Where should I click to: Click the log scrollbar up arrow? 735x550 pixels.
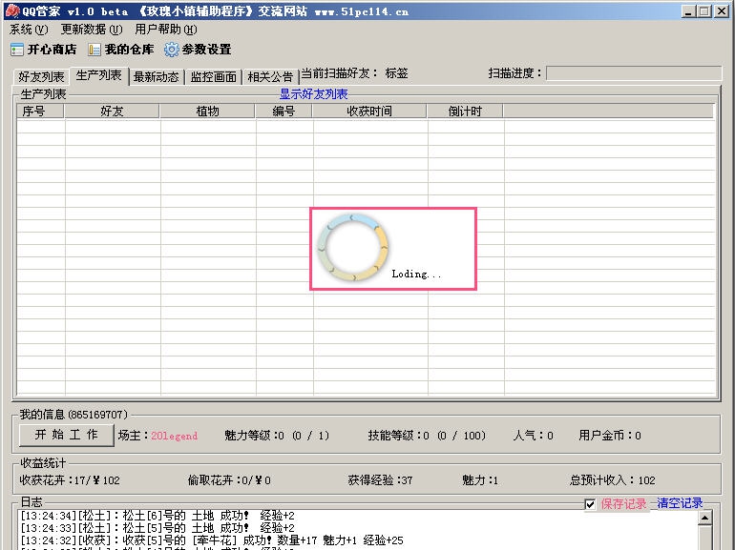705,518
